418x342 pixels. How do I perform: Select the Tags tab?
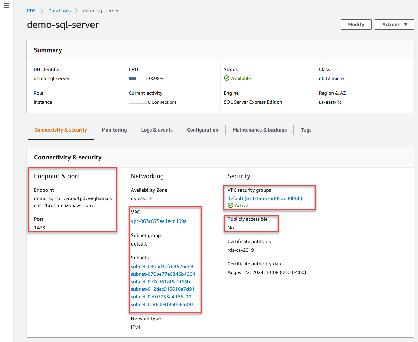point(306,130)
